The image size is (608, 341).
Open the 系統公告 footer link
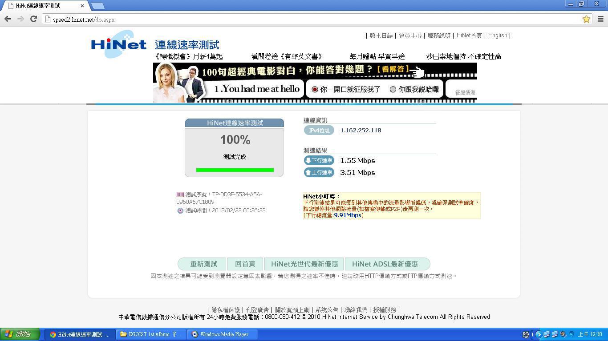coord(327,310)
